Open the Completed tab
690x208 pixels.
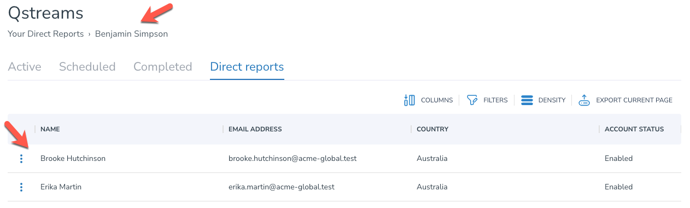[163, 67]
